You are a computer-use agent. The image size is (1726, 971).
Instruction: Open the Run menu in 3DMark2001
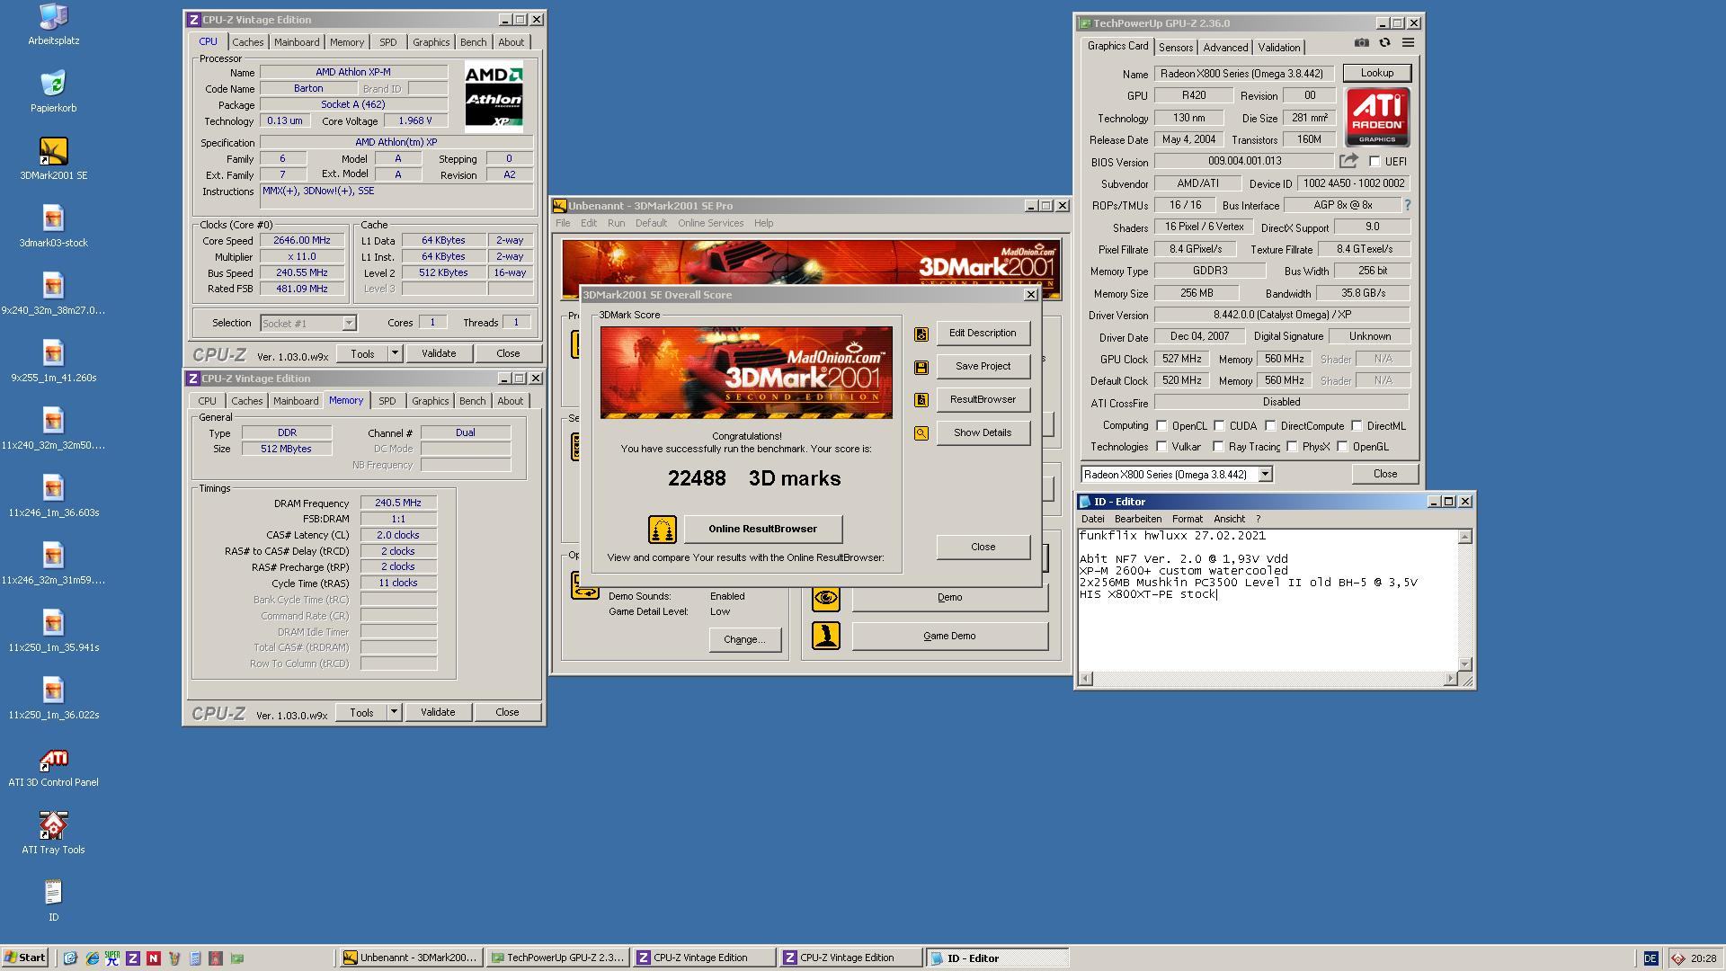click(616, 223)
